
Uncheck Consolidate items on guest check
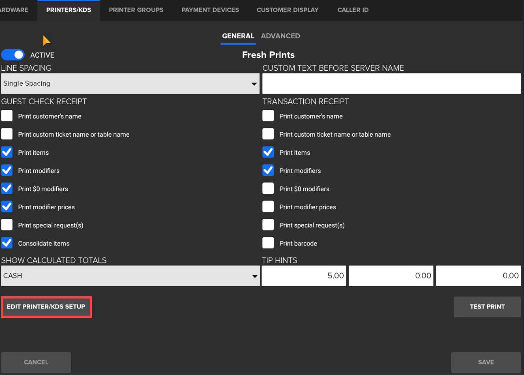[7, 243]
